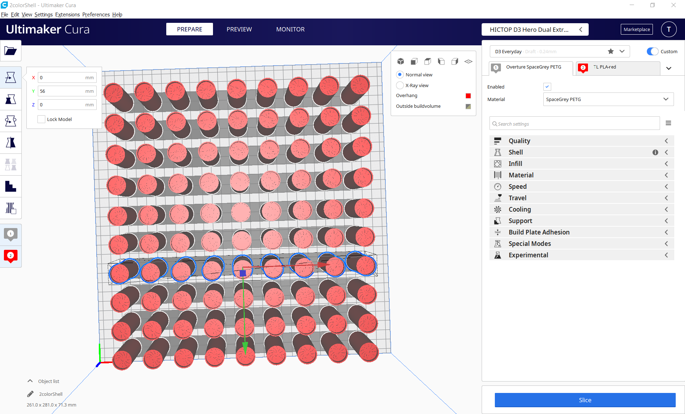This screenshot has height=414, width=685.
Task: Open a file using the folder icon
Action: [11, 51]
